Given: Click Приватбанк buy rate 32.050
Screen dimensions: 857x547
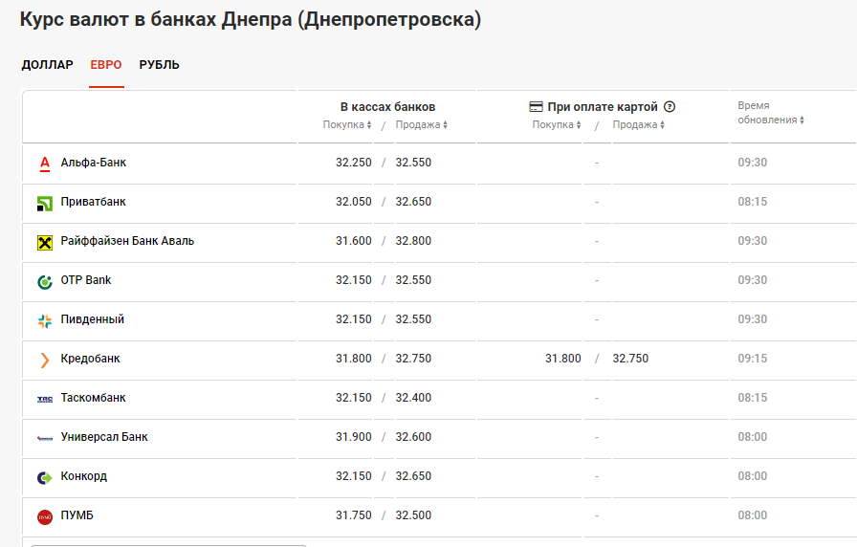Looking at the screenshot, I should pyautogui.click(x=354, y=202).
